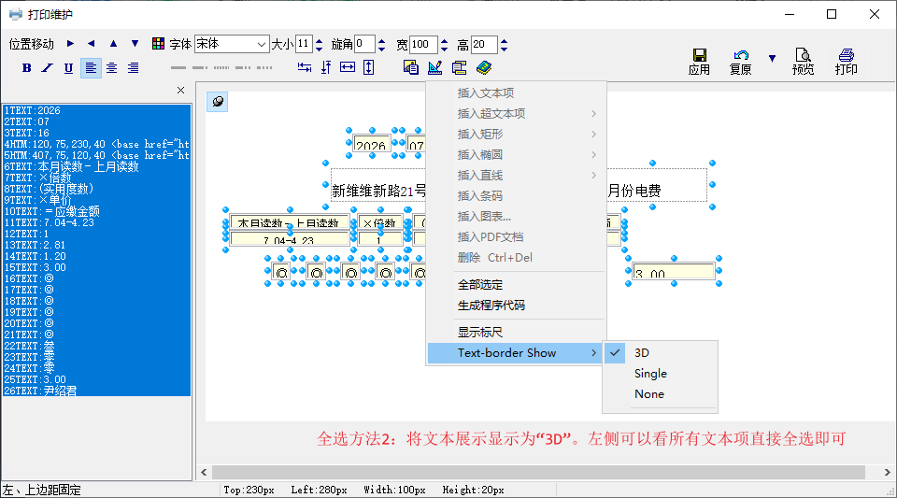Toggle italic formatting

tap(48, 68)
